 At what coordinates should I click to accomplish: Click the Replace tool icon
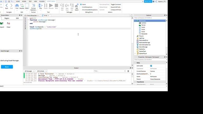(22, 5)
